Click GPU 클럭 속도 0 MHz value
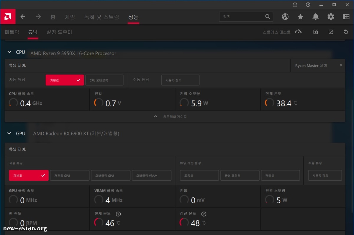Screen dimensions: 354x235 (29, 200)
